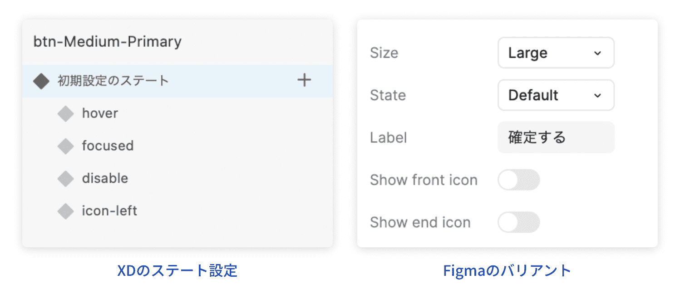Click the focused state diamond icon
Screen dimensions: 680x294
66,146
